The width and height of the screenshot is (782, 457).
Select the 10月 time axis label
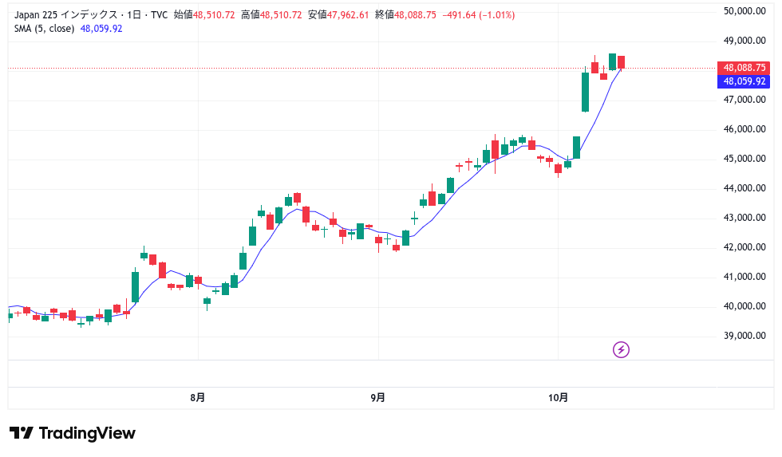(559, 397)
